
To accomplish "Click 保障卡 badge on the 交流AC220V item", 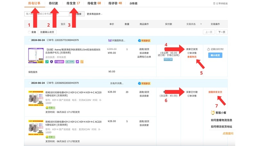I will click(x=50, y=108).
